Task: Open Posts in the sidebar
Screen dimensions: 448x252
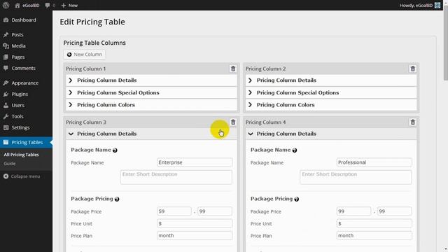Action: tap(17, 34)
